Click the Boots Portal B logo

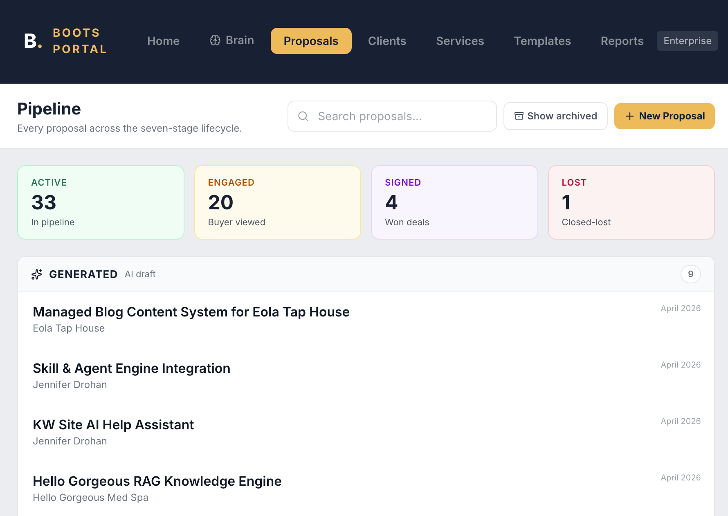click(x=33, y=41)
